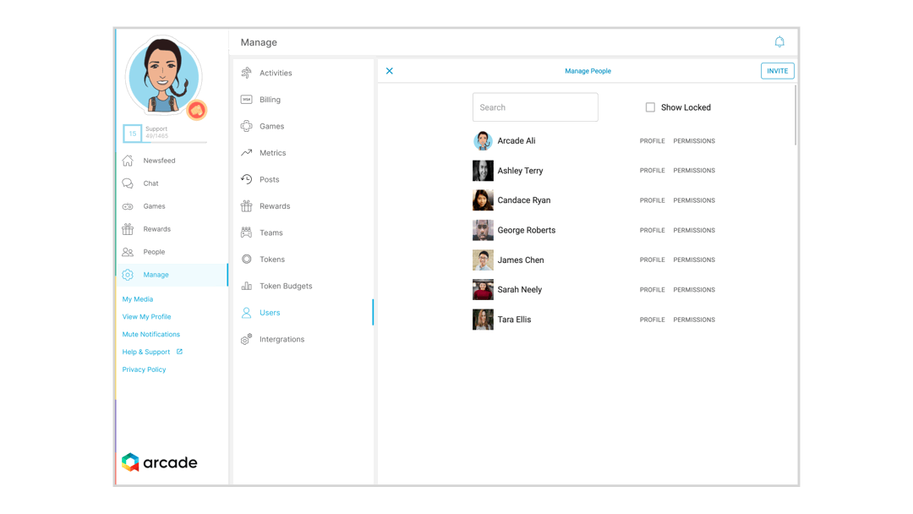Screen dimensions: 913x514
Task: Click the Metrics trend arrow icon
Action: 246,152
